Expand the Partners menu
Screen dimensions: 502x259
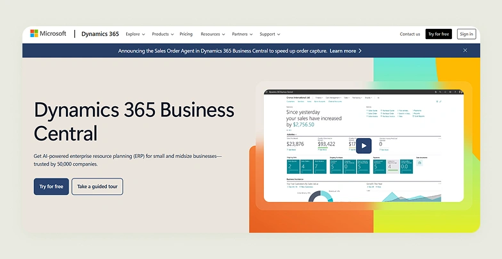pyautogui.click(x=242, y=35)
